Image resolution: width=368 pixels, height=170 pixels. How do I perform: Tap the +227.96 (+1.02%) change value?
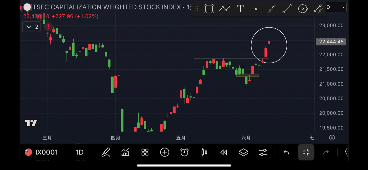tap(75, 17)
